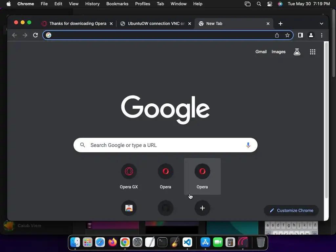
Task: Share this page using the share icon
Action: 277,35
